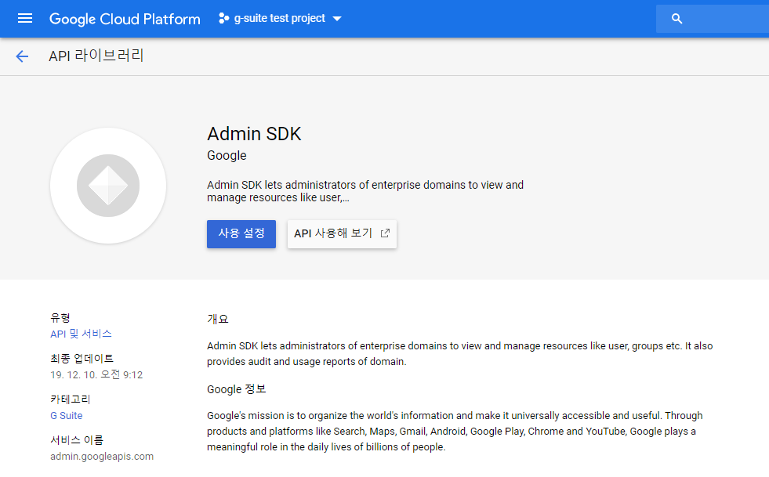Click the last updated date 19. 12. 10. 오전 9:12
769x477 pixels.
click(x=96, y=375)
